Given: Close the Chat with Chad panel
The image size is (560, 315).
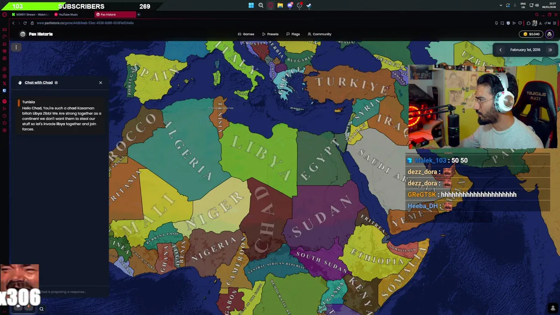Looking at the screenshot, I should coord(100,83).
